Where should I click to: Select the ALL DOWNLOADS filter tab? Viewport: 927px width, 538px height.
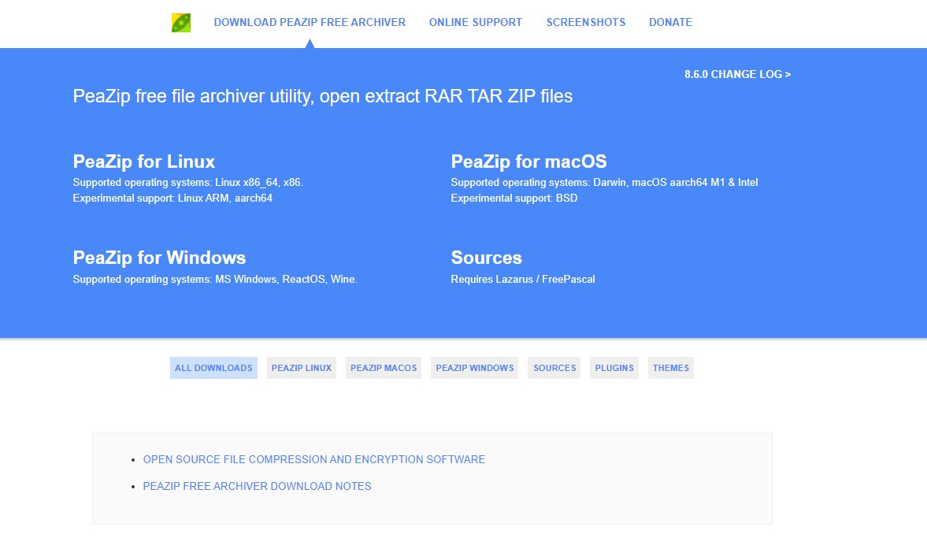coord(213,367)
